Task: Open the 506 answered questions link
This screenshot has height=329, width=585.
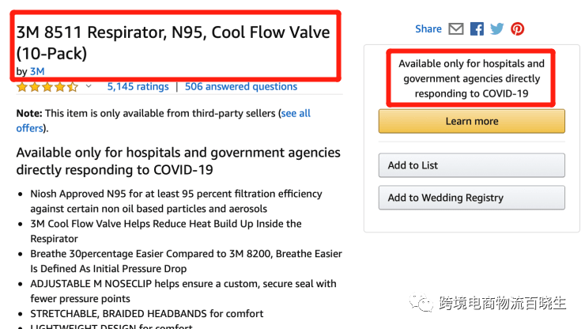Action: 241,87
